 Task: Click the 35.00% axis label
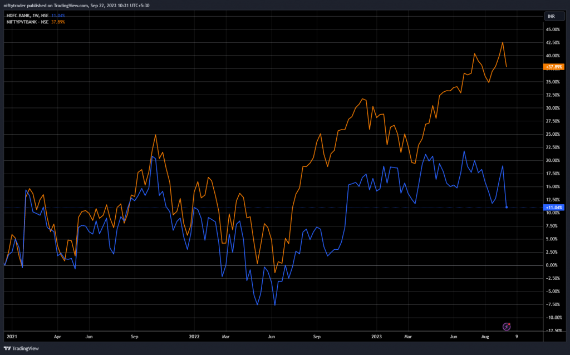pyautogui.click(x=553, y=82)
